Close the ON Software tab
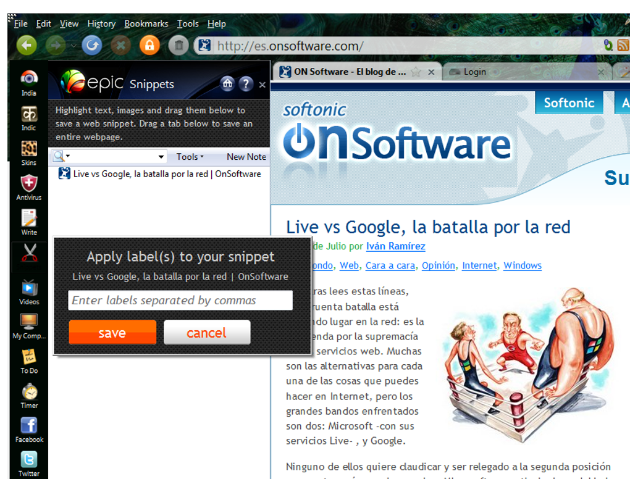The image size is (630, 479). [431, 72]
